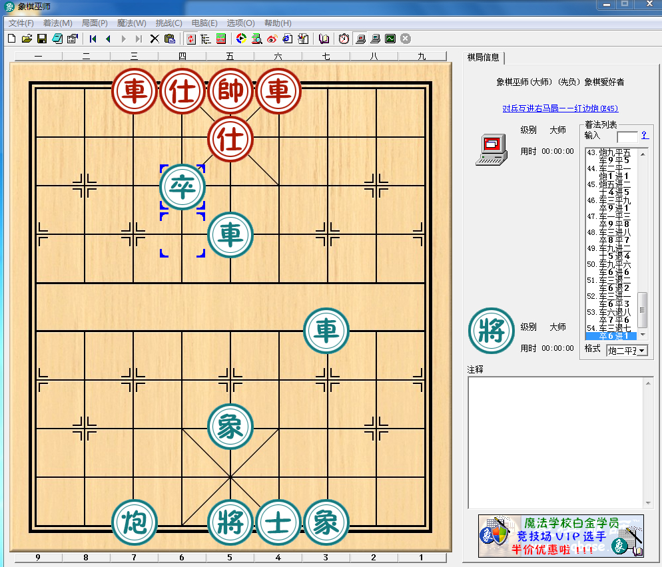
Task: Click the black player 將 icon
Action: point(491,331)
